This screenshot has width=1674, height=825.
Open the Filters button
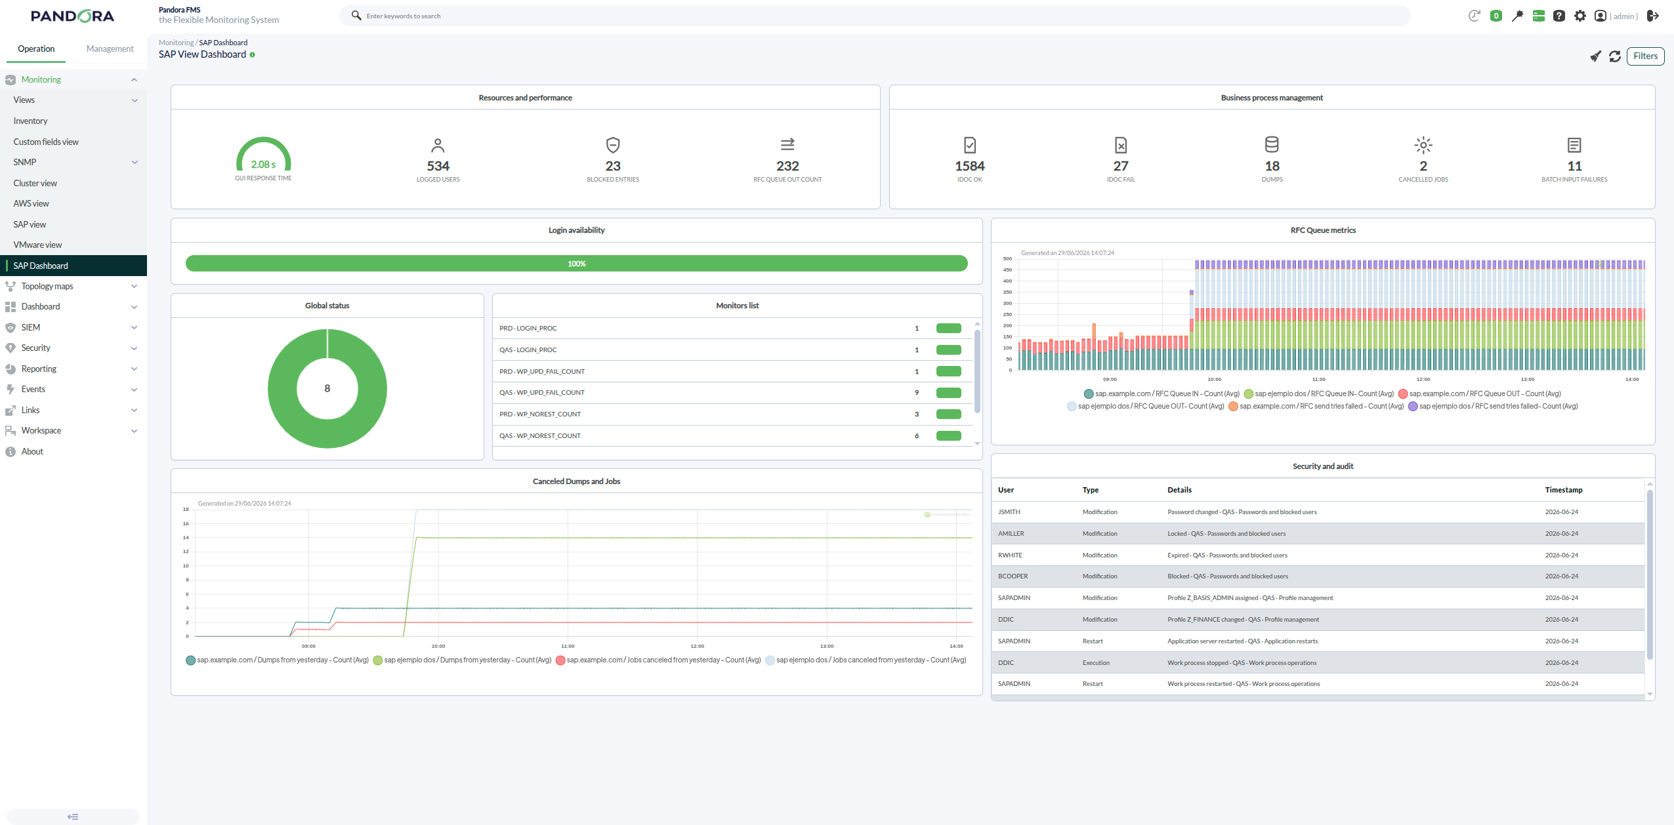(1645, 56)
